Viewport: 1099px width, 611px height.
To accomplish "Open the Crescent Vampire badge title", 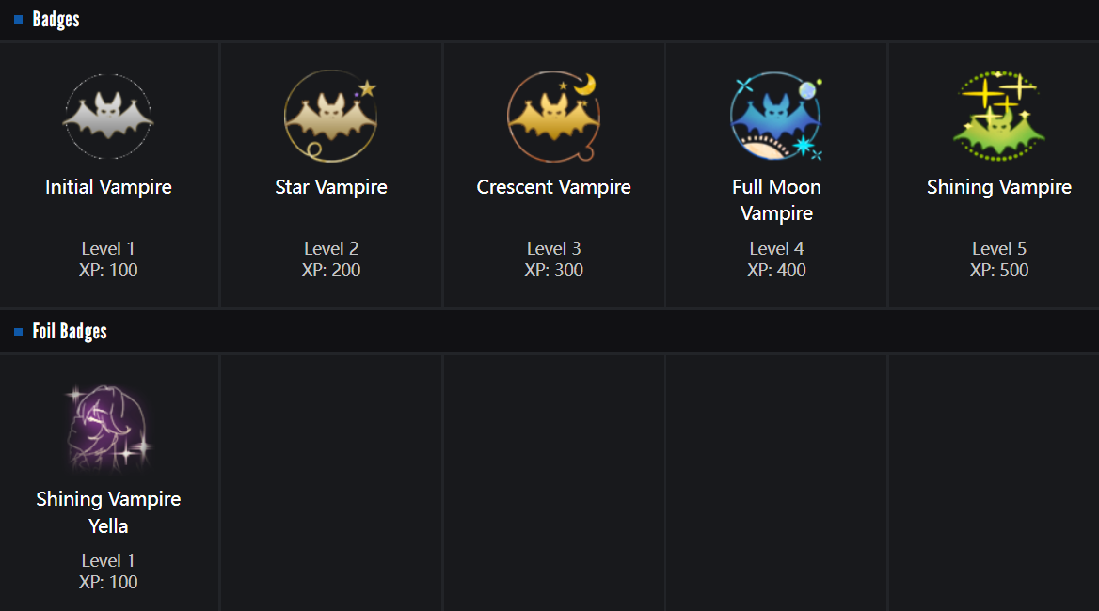I will 553,187.
